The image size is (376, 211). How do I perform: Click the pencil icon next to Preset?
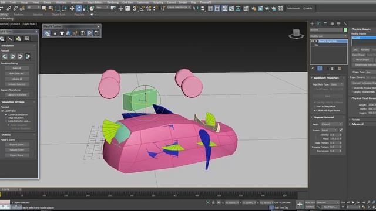pyautogui.click(x=341, y=130)
